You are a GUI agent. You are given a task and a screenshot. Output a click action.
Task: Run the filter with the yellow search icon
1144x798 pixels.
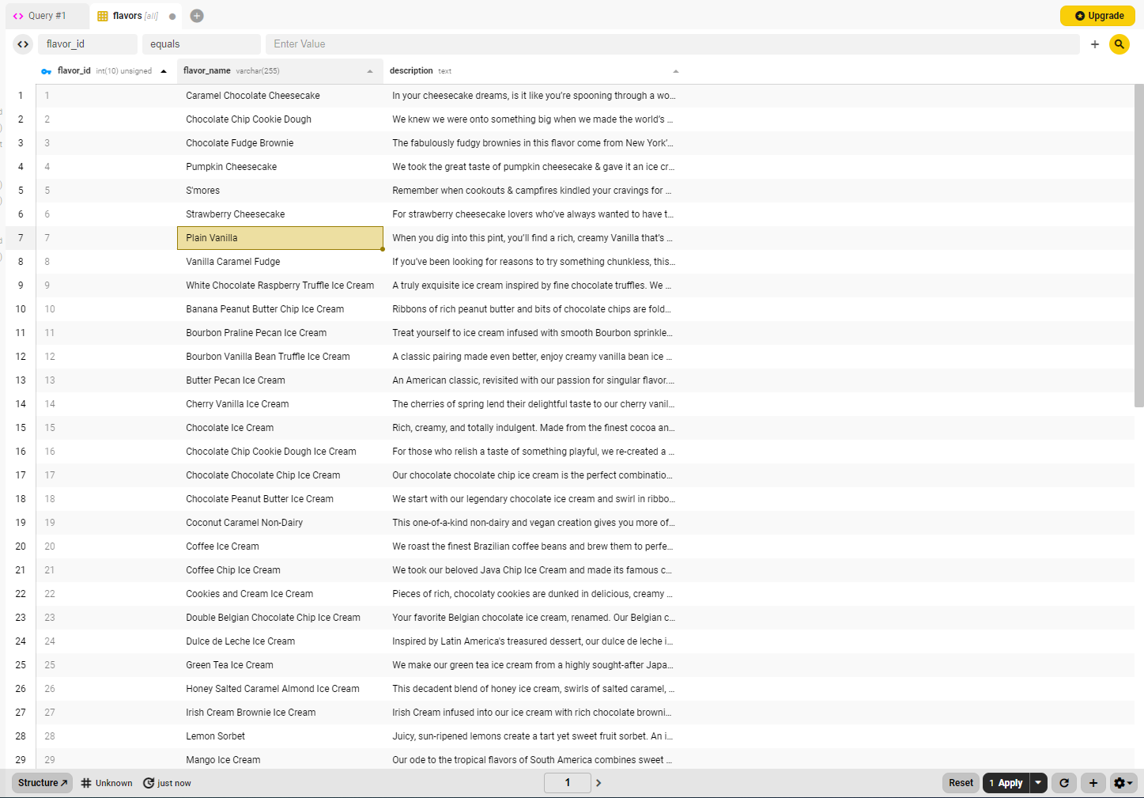(x=1119, y=44)
